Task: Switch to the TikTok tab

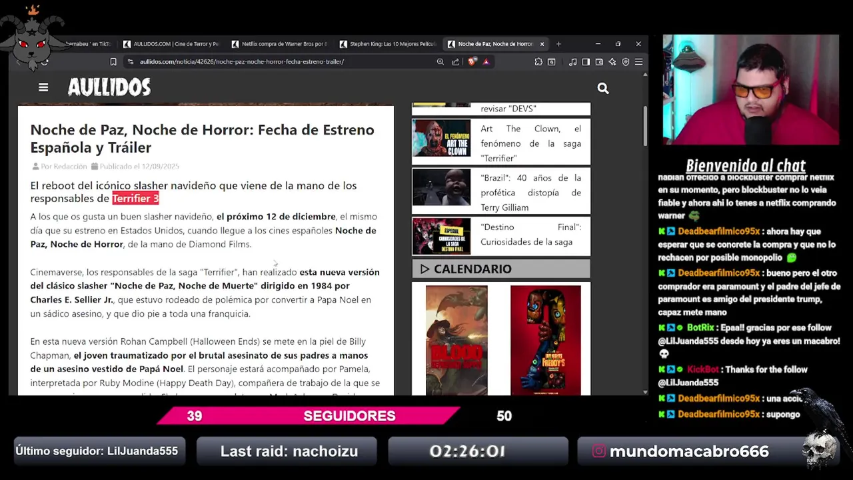Action: (x=90, y=44)
